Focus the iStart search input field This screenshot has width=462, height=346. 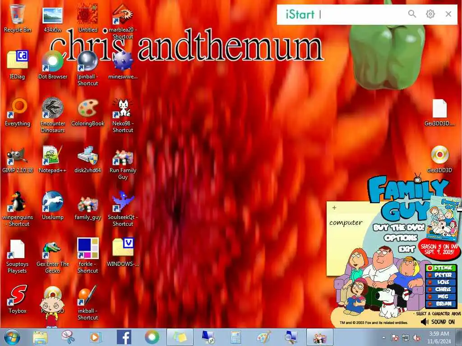[x=361, y=14]
